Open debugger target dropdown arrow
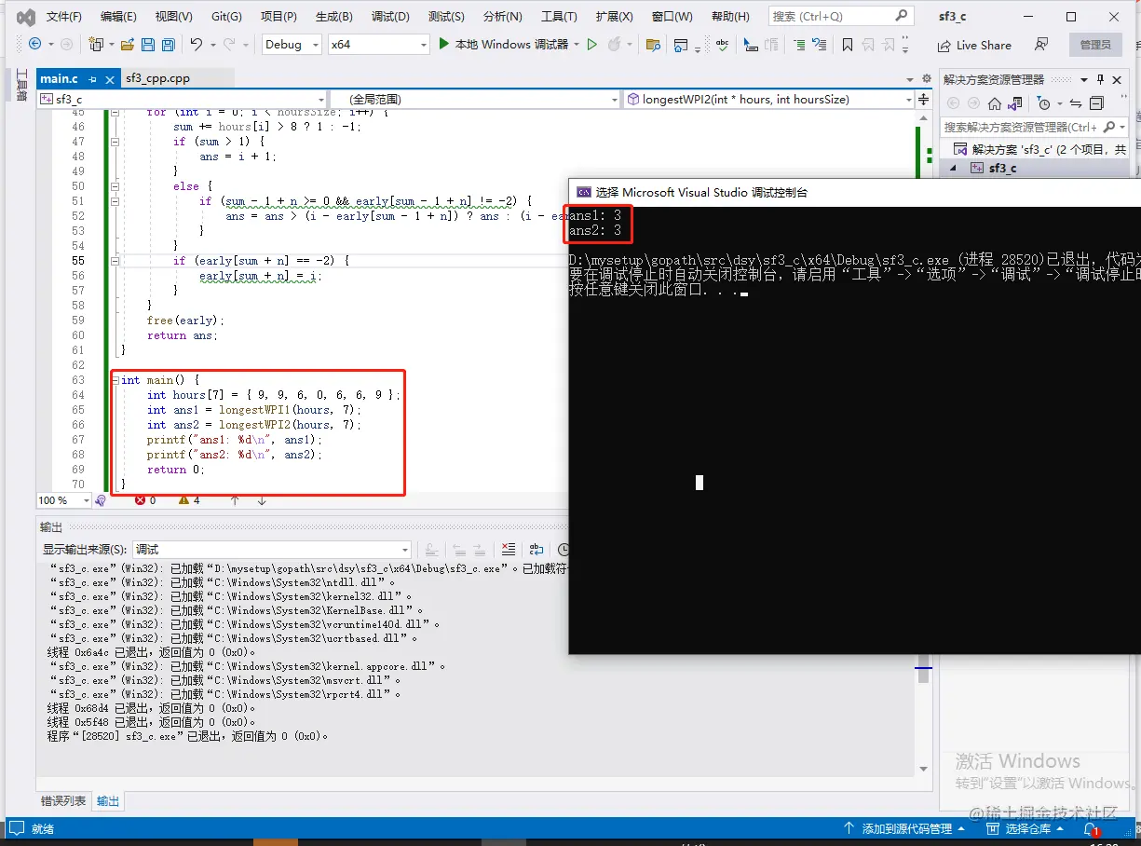This screenshot has height=846, width=1141. click(x=577, y=44)
